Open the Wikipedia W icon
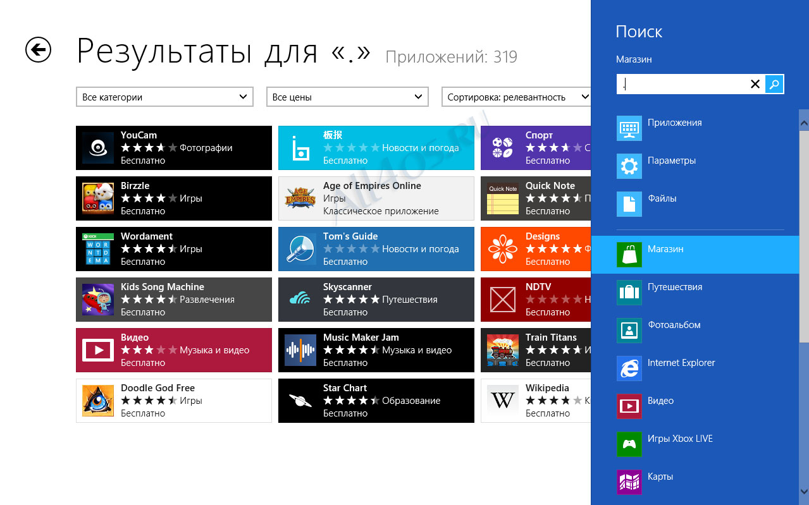Screen dimensions: 809x505 pyautogui.click(x=503, y=401)
